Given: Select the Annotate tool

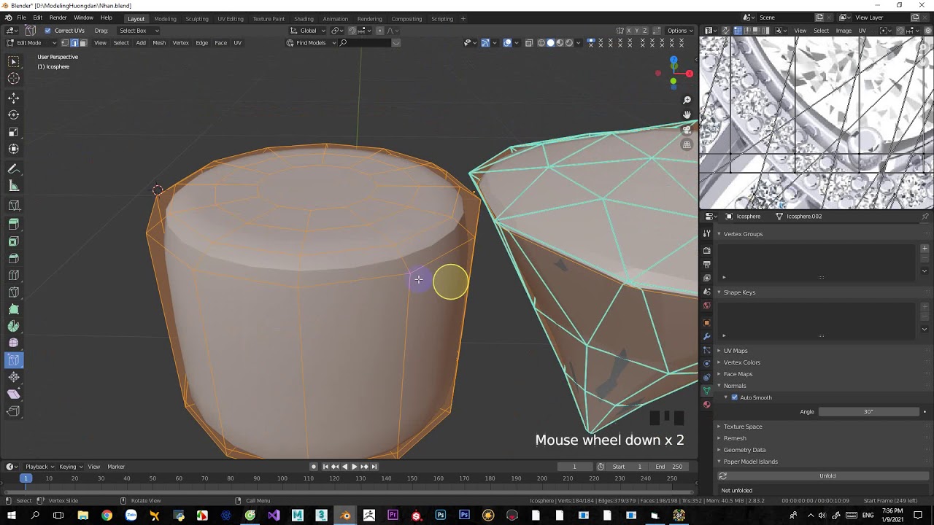Looking at the screenshot, I should coord(14,168).
